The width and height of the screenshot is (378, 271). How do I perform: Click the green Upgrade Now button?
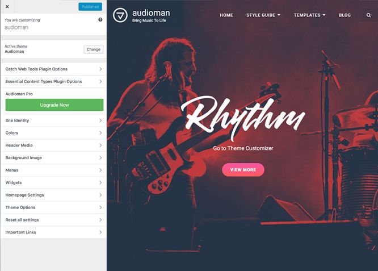pyautogui.click(x=54, y=105)
